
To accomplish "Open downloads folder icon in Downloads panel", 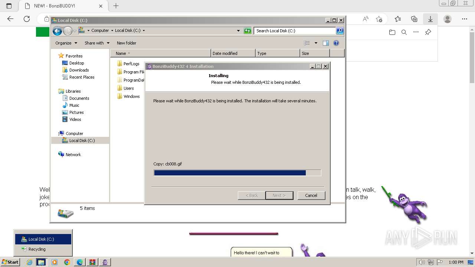I will pyautogui.click(x=392, y=32).
